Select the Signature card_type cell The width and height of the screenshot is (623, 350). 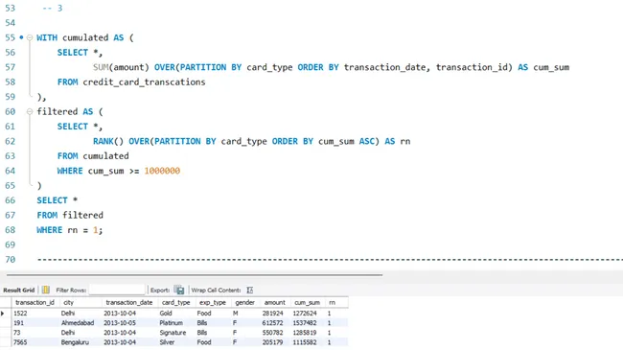tap(173, 333)
